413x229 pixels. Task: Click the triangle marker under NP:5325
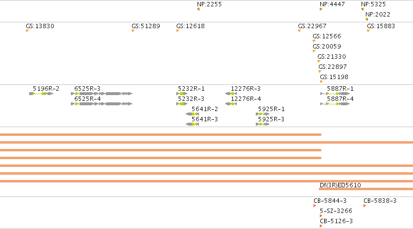[362, 9]
